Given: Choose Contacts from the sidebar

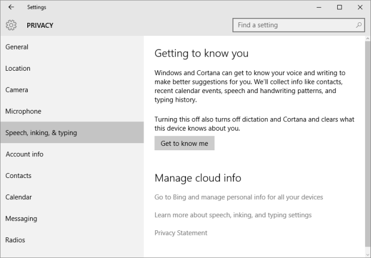Looking at the screenshot, I should [19, 176].
